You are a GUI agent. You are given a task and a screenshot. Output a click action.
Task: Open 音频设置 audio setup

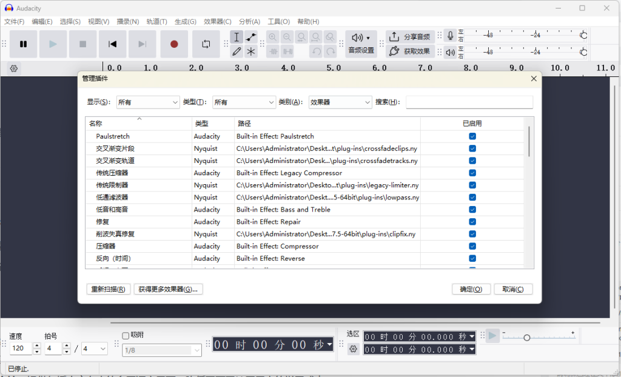click(x=361, y=44)
